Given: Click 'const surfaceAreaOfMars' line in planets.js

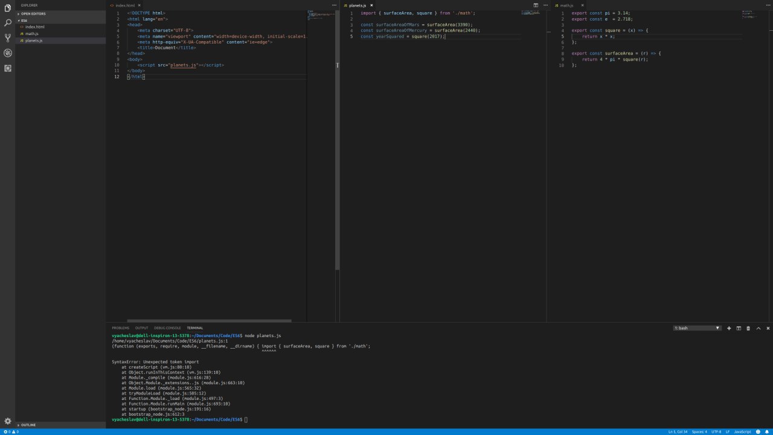Looking at the screenshot, I should click(417, 25).
